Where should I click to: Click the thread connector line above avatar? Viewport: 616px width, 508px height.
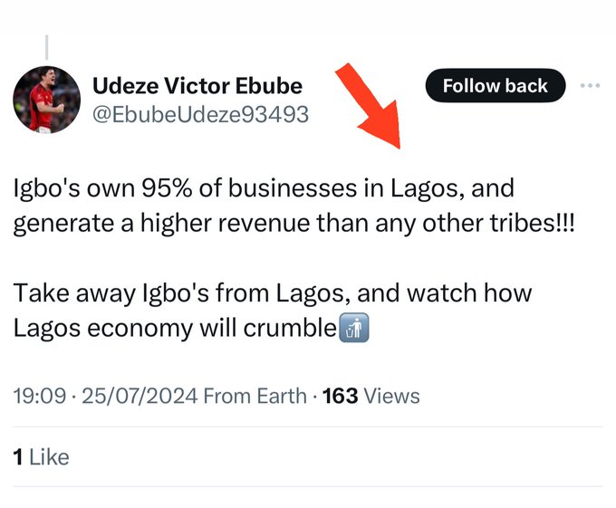(x=46, y=46)
